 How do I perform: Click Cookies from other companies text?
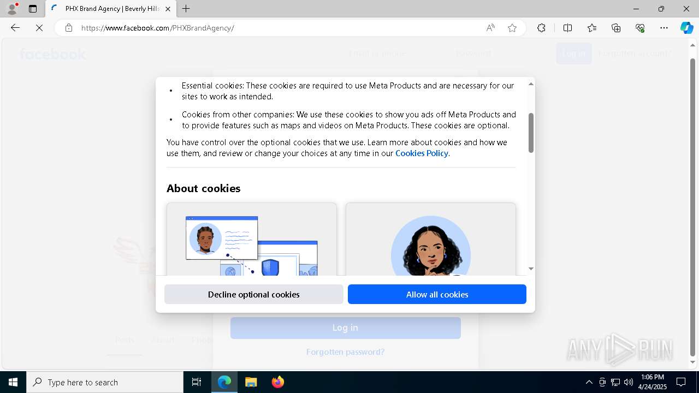click(349, 120)
